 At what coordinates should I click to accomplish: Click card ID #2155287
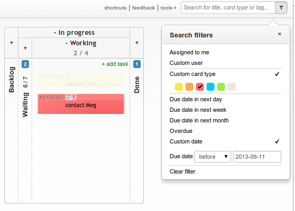52,98
